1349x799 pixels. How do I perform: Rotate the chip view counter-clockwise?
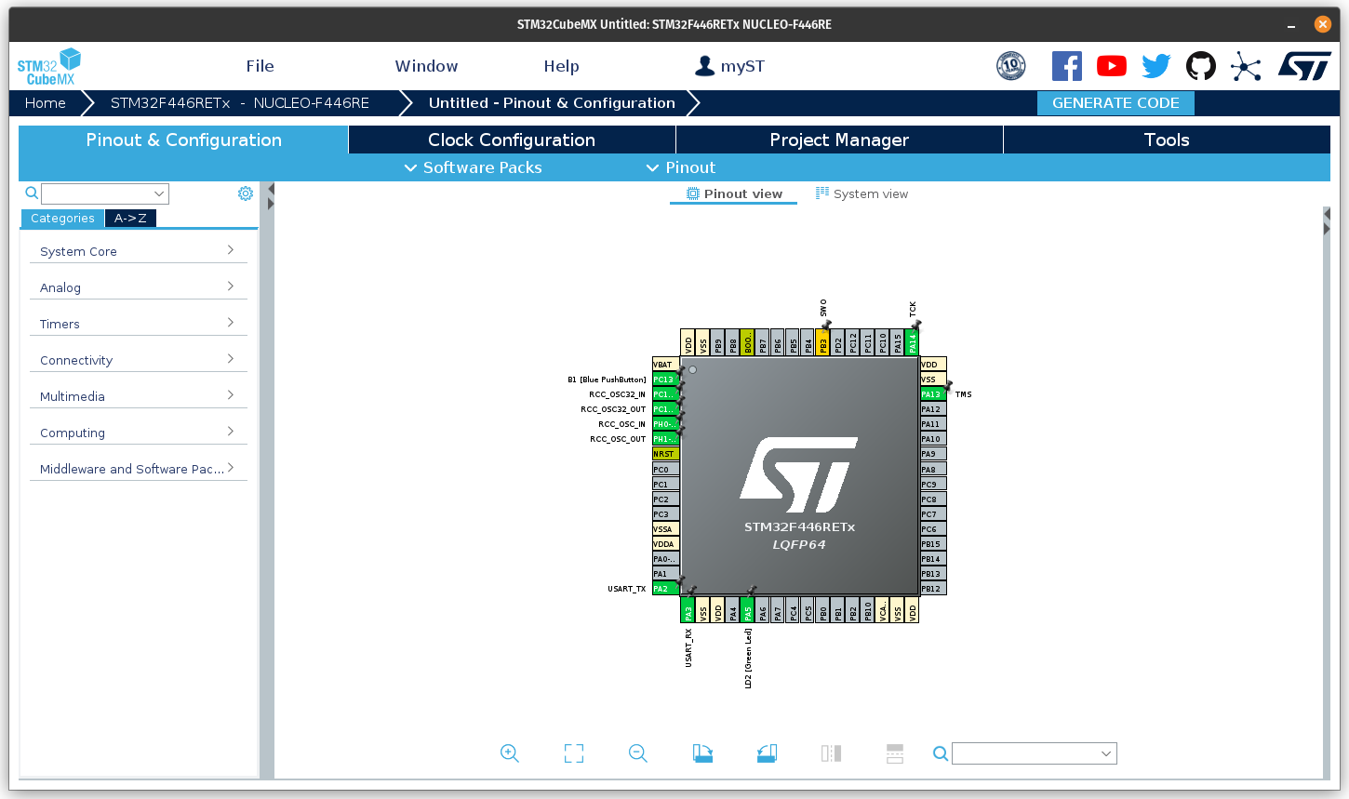pyautogui.click(x=767, y=753)
